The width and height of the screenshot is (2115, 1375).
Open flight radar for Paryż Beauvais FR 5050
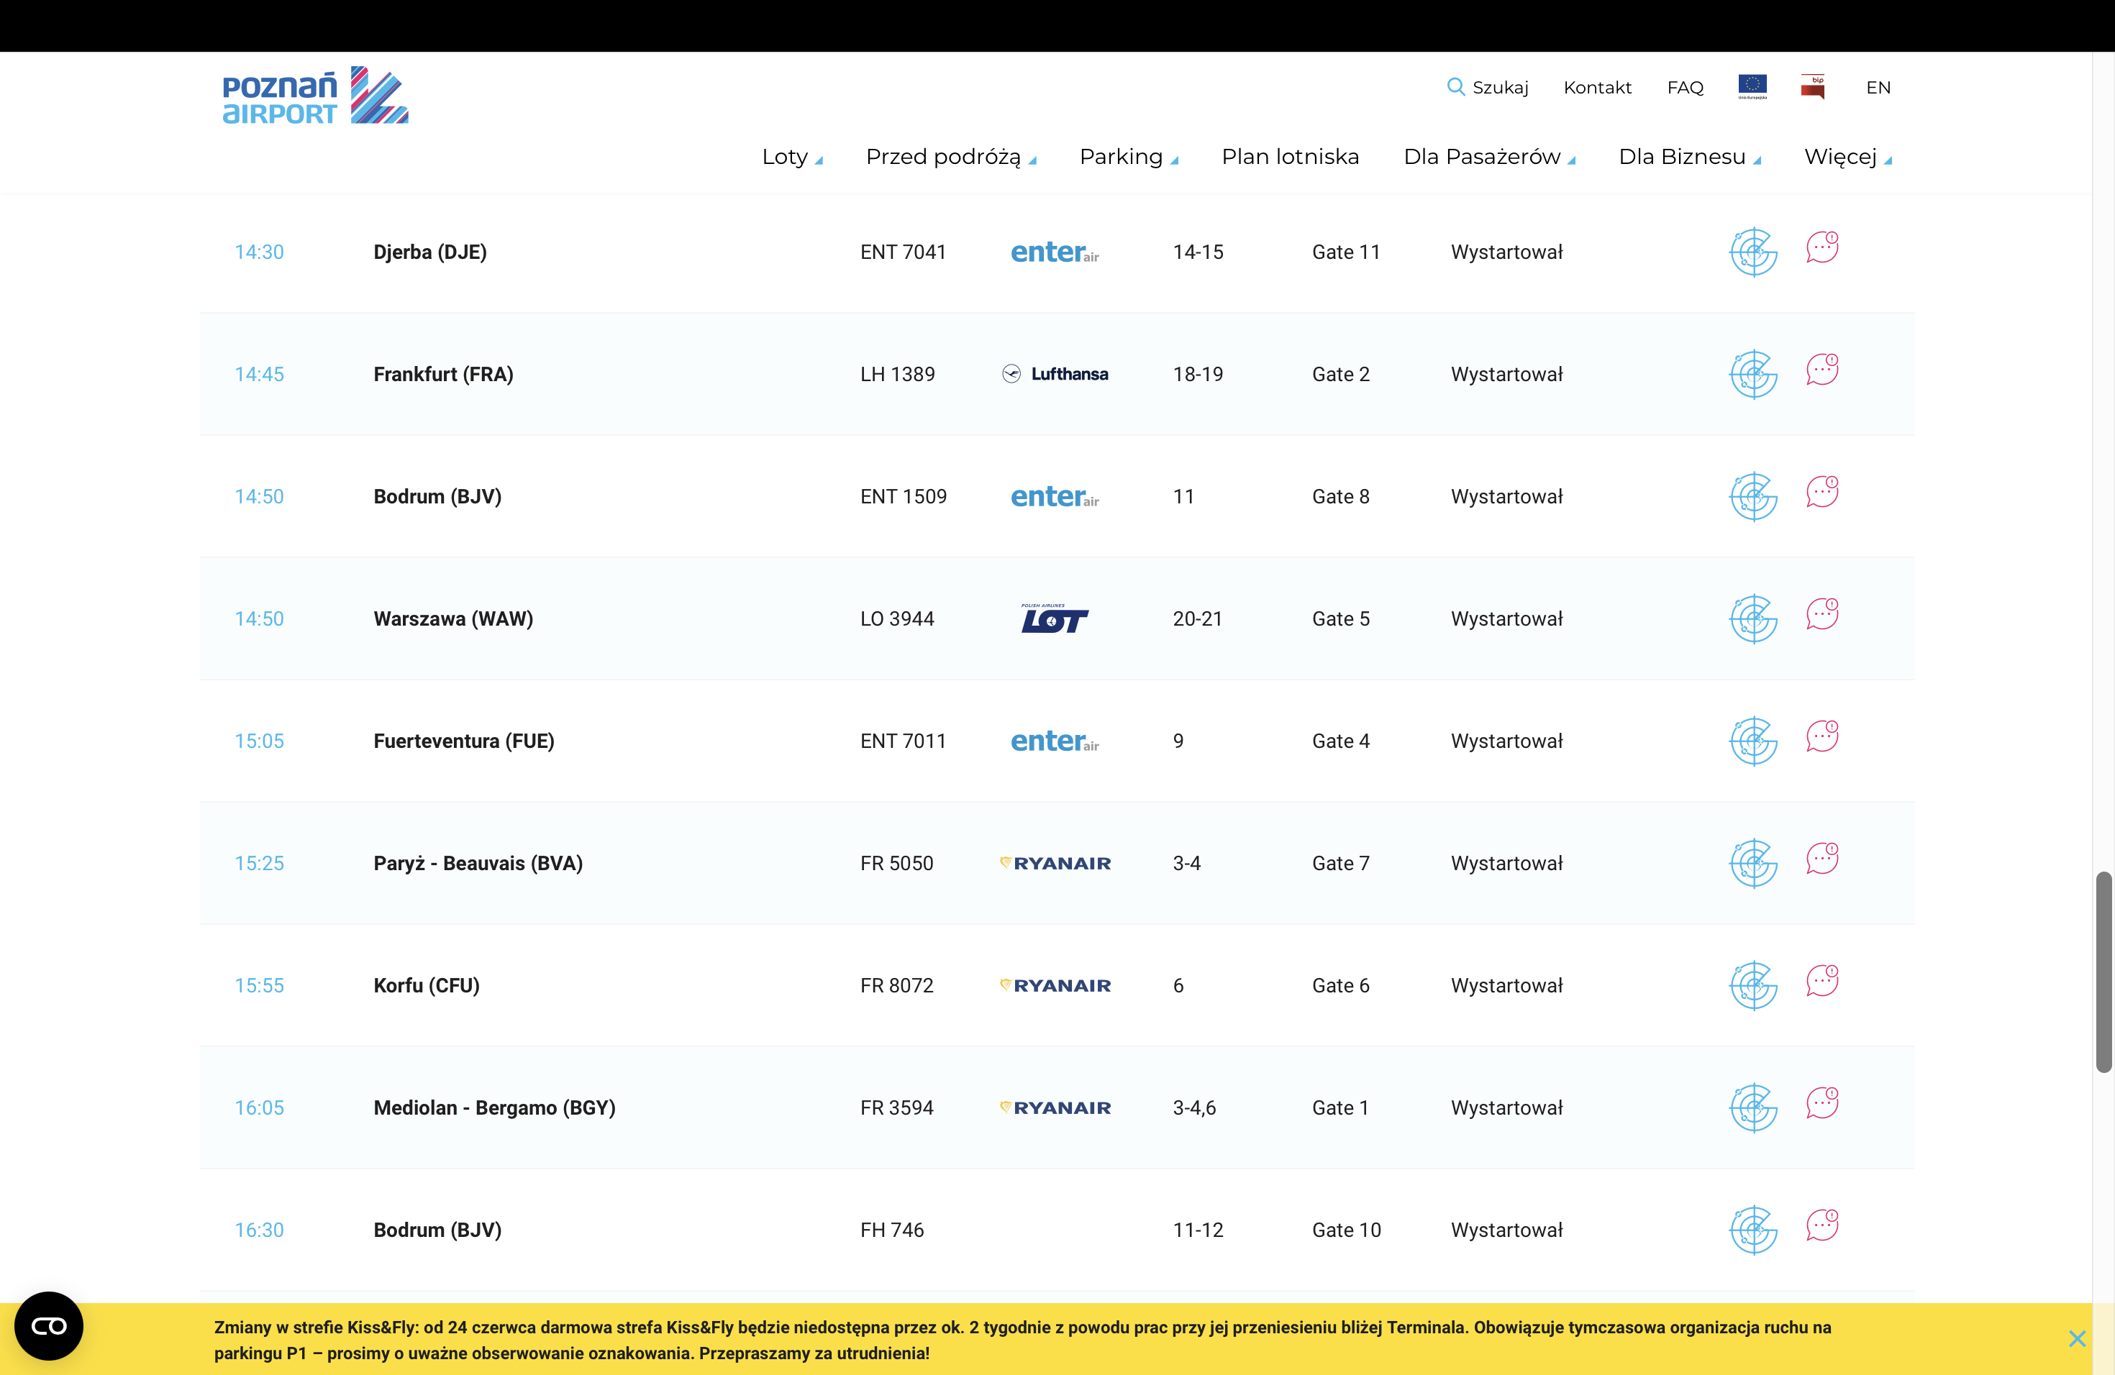coord(1752,864)
